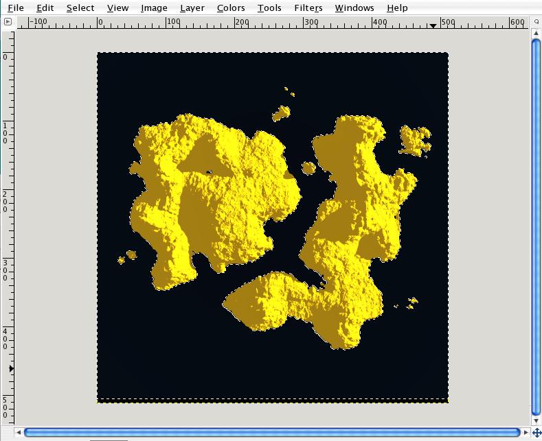Click the horizontal scrollbar thumb

point(272,432)
